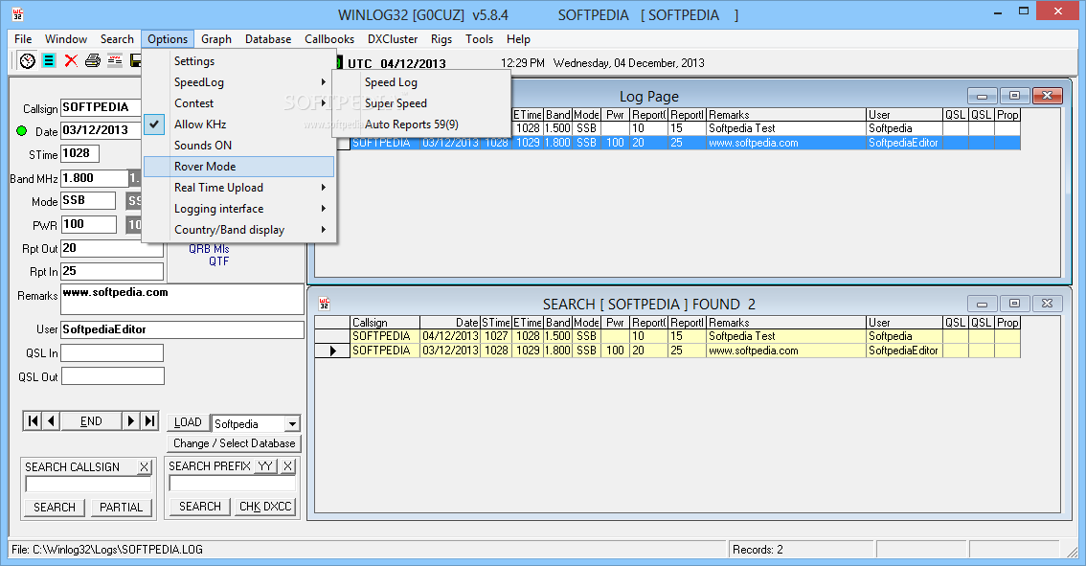This screenshot has width=1086, height=566.
Task: Open the Callbooks menu
Action: pos(329,39)
